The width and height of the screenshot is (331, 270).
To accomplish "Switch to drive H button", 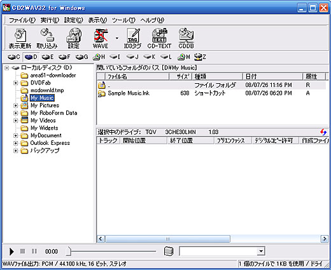I will pyautogui.click(x=99, y=57).
